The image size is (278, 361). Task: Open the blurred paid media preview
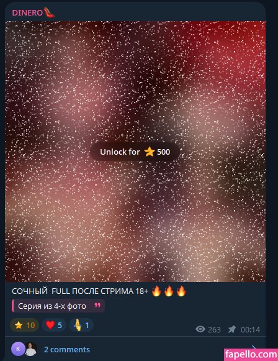pyautogui.click(x=135, y=152)
